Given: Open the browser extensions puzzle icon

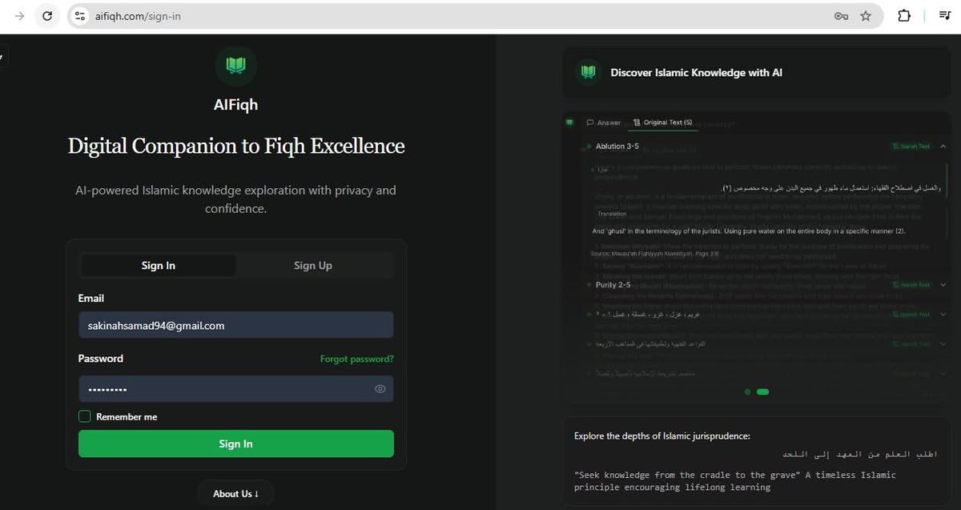Looking at the screenshot, I should click(x=904, y=15).
